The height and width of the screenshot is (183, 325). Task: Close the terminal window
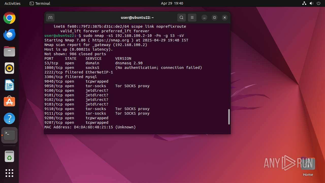tap(224, 18)
